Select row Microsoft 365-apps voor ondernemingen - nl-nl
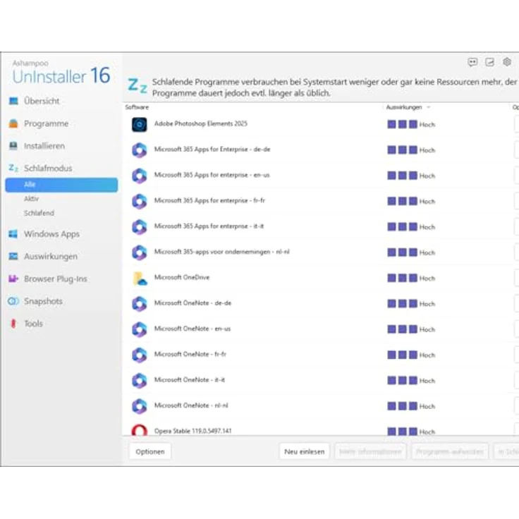519x519 pixels. (320, 252)
